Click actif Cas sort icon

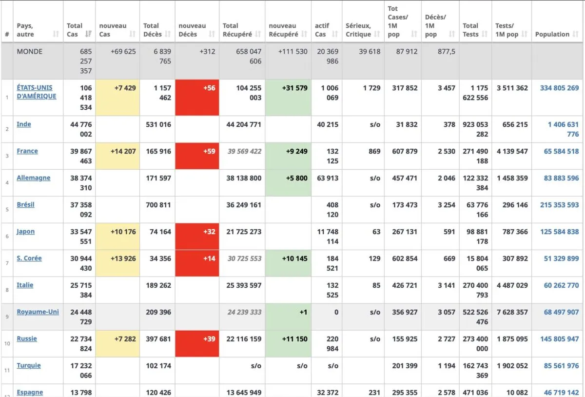click(x=335, y=34)
